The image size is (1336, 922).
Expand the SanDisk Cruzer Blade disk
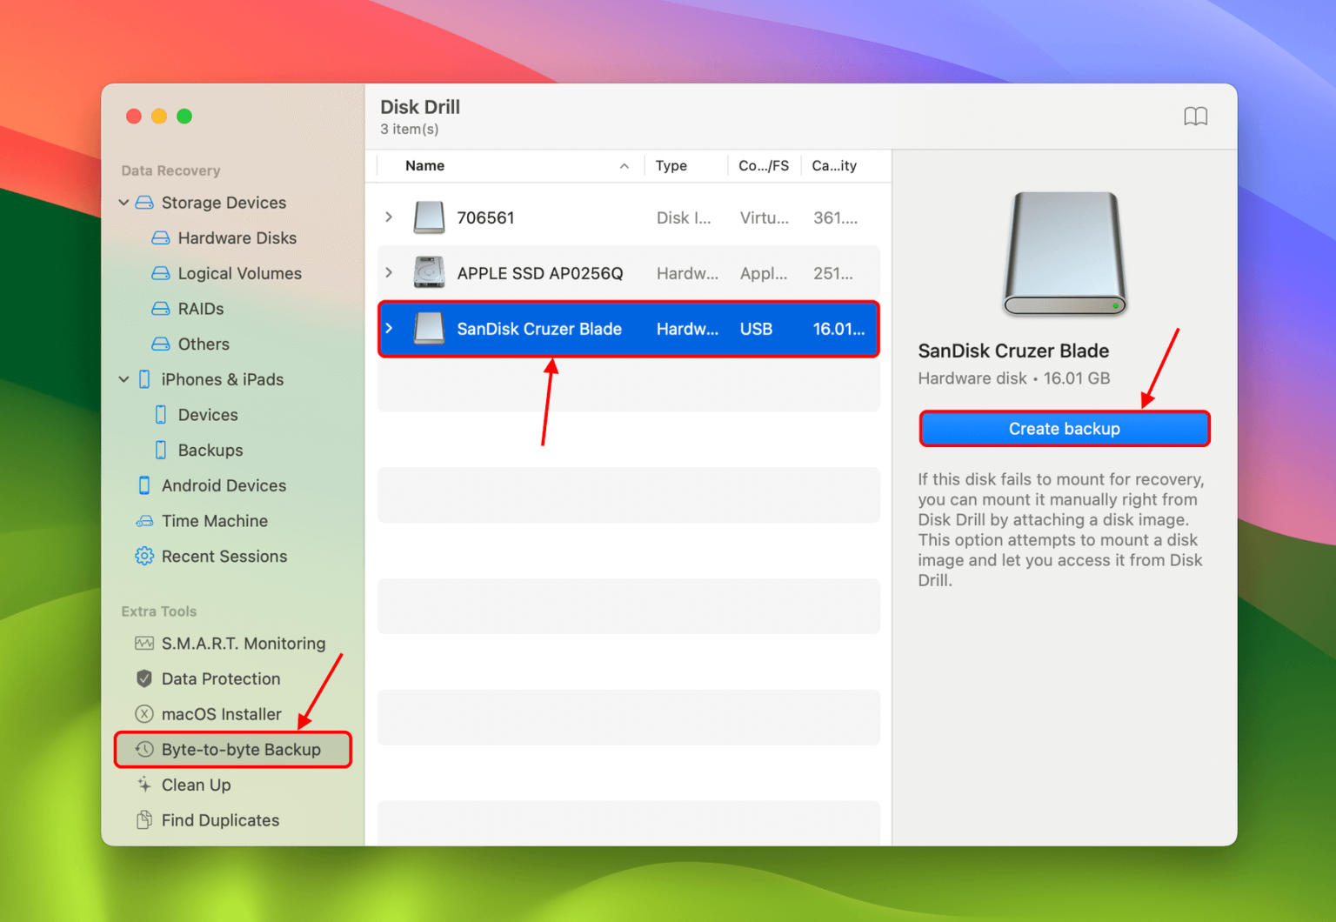coord(389,329)
